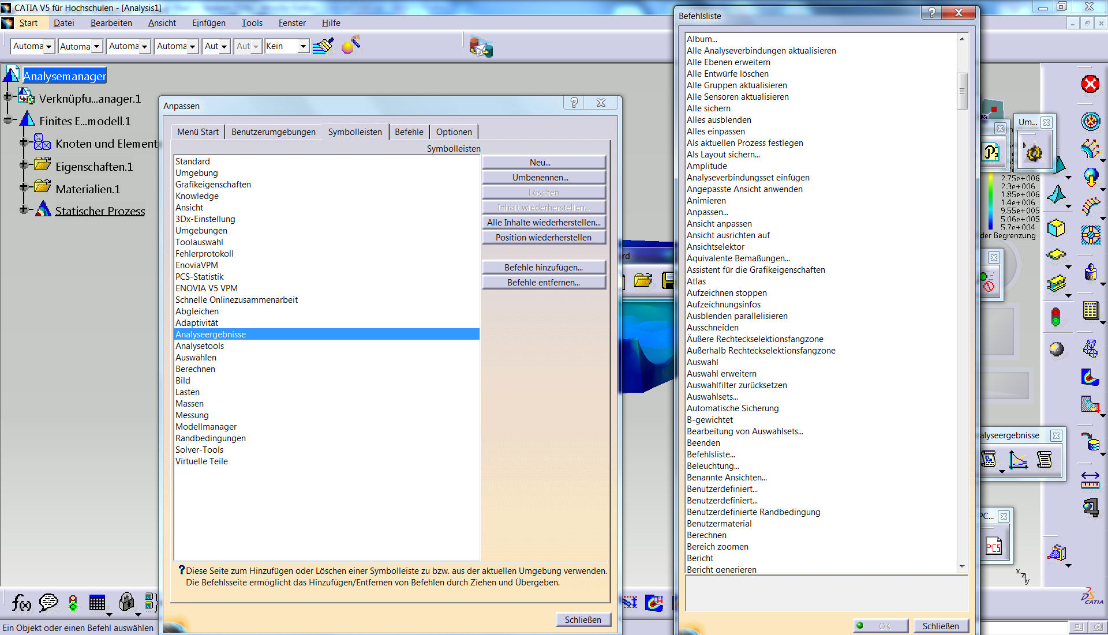Image resolution: width=1108 pixels, height=635 pixels.
Task: Click the f(x) formula icon
Action: click(x=22, y=603)
